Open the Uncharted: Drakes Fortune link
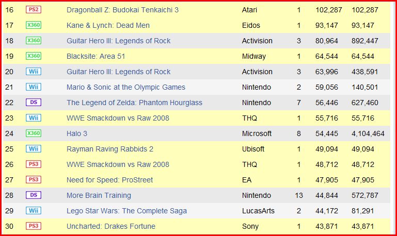This screenshot has width=397, height=236. [111, 226]
